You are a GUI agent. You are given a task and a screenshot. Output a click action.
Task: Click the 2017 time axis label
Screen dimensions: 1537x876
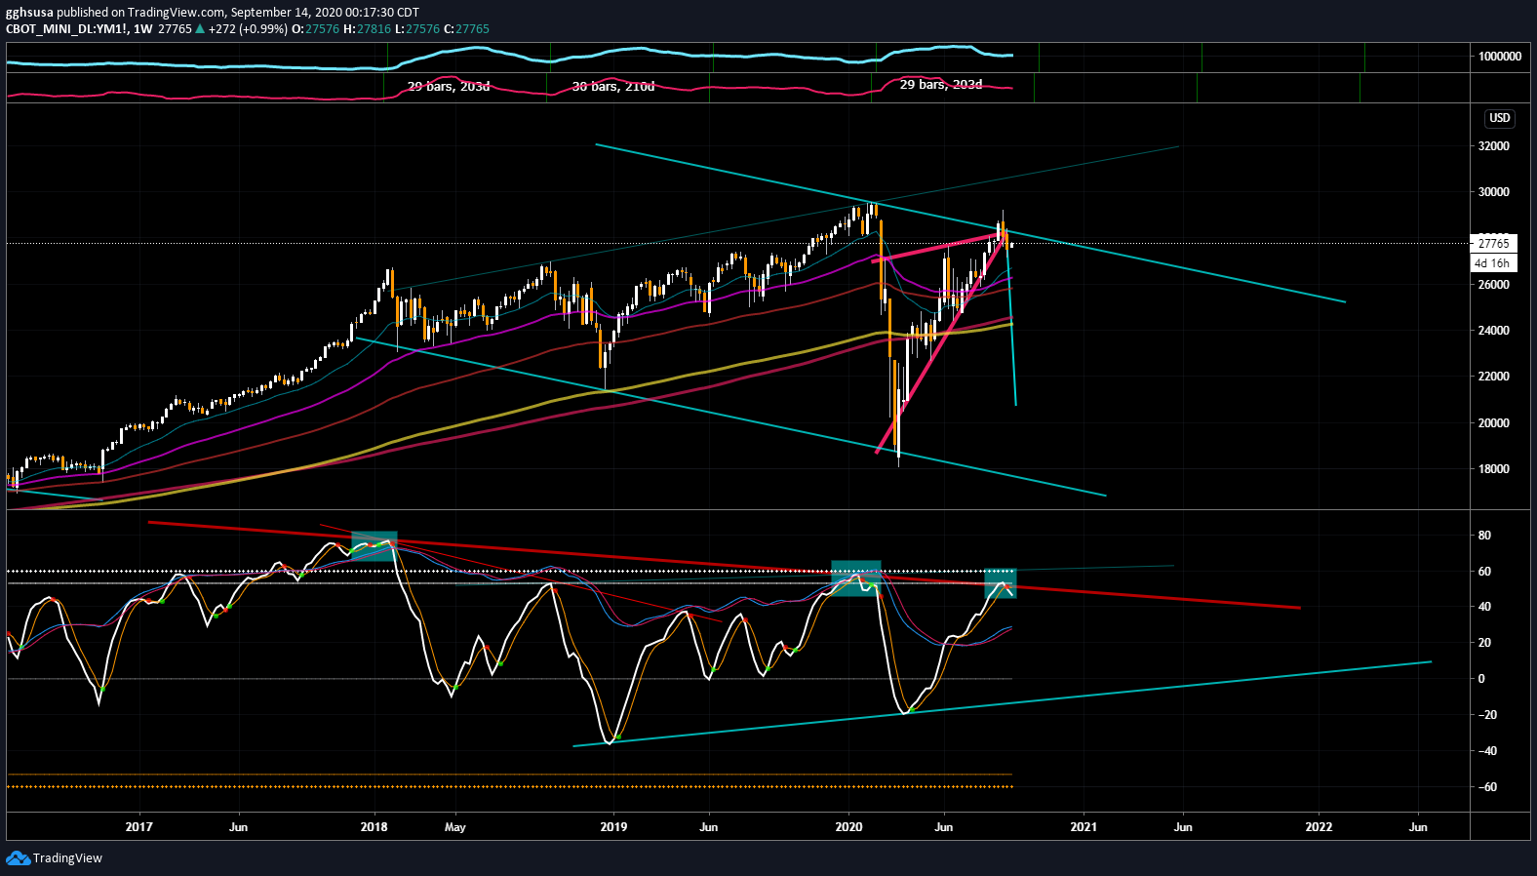[x=139, y=827]
